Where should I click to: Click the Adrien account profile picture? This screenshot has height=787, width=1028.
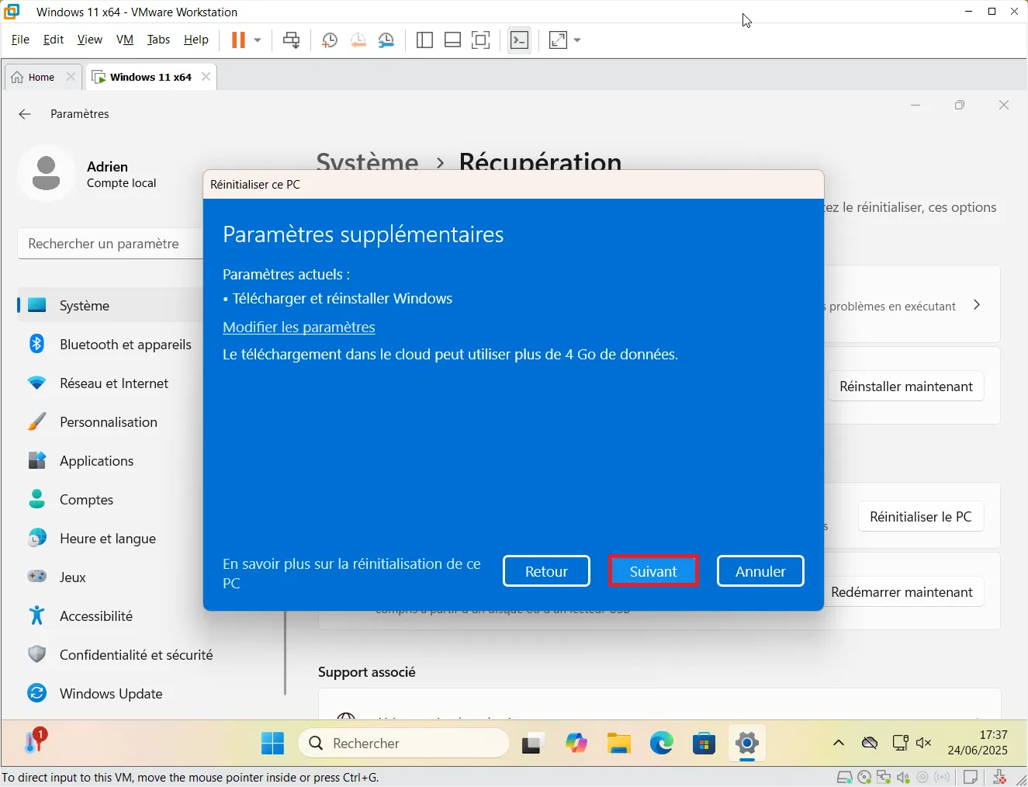click(x=47, y=174)
